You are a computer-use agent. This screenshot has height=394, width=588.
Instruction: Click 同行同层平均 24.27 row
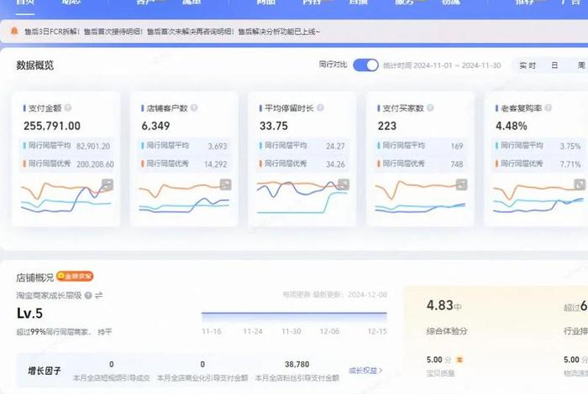(x=302, y=146)
